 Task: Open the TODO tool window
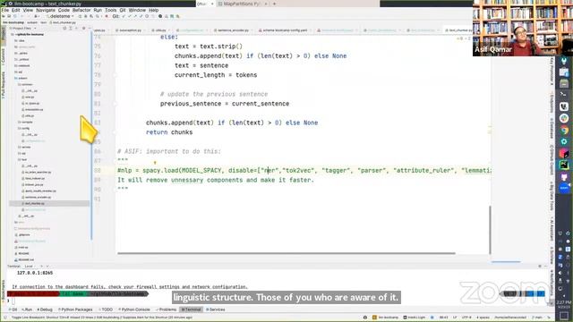[x=106, y=309]
